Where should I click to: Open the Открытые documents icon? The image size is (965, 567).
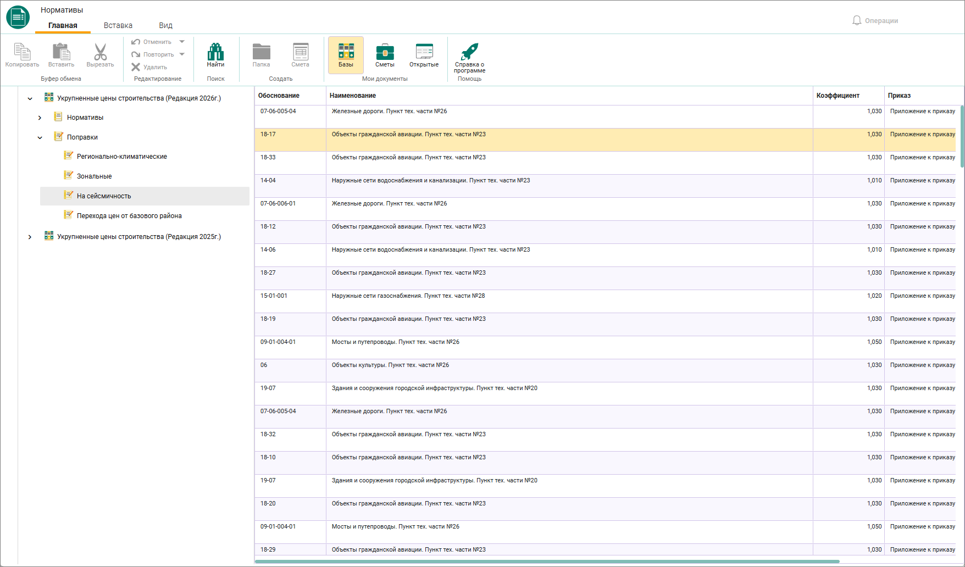tap(424, 51)
